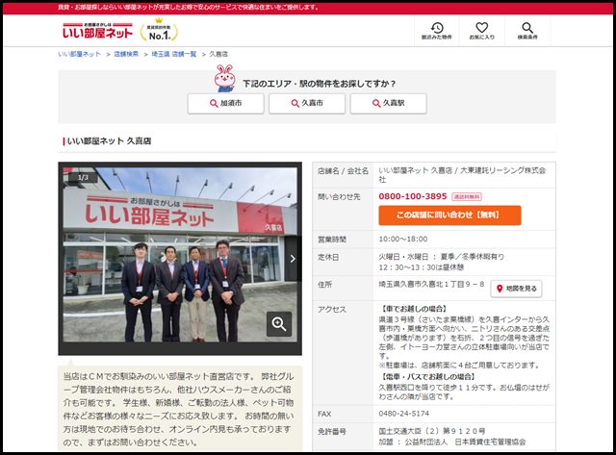Viewport: 616px width, 455px height.
Task: Click the 久喜店 breadcrumb text
Action: [x=218, y=54]
